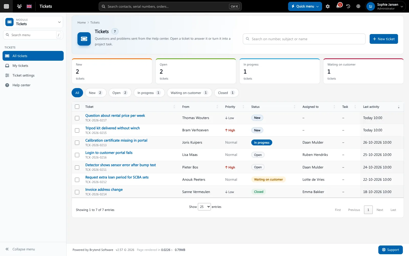Open the Ticket settings sidebar item
The image size is (409, 256).
coord(33,75)
